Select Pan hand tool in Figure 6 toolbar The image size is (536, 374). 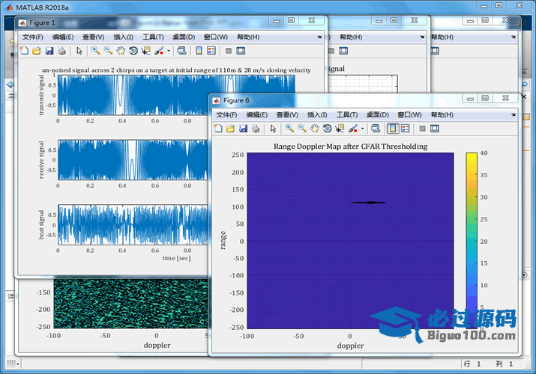tap(315, 129)
